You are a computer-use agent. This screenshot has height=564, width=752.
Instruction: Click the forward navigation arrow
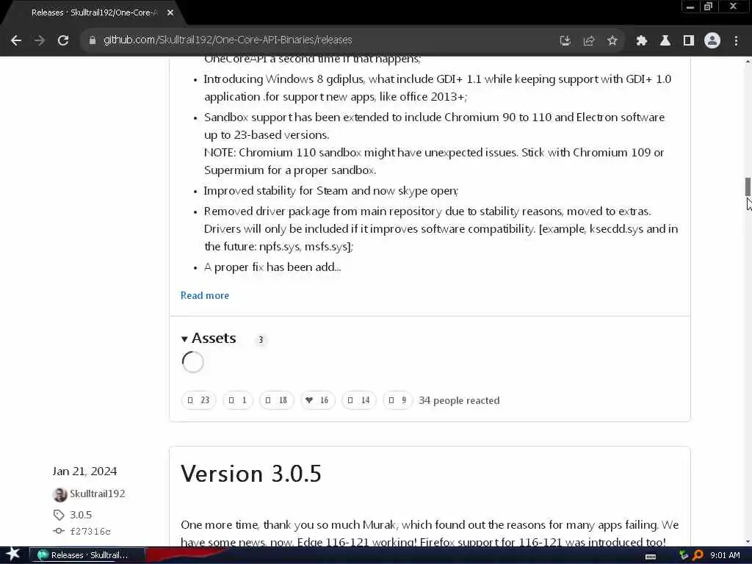click(40, 40)
